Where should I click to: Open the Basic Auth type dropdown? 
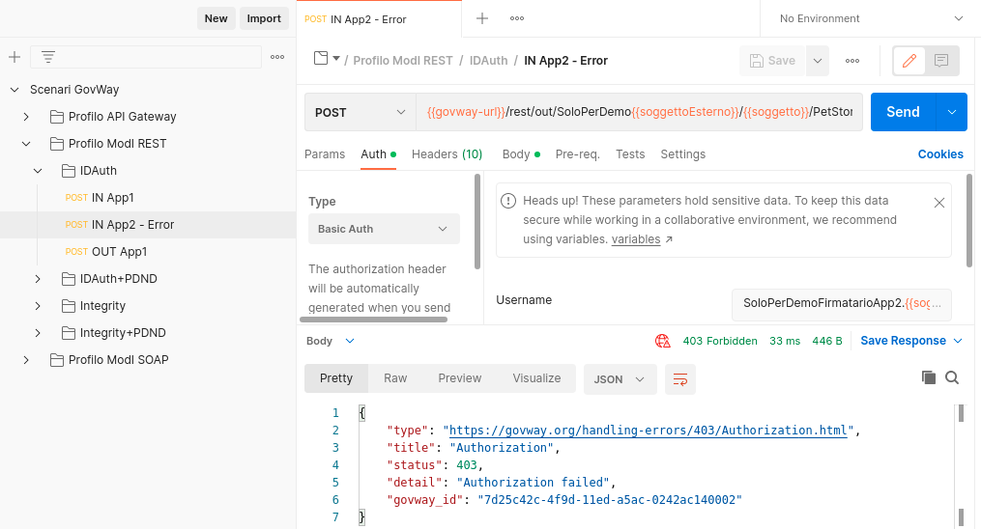tap(384, 229)
